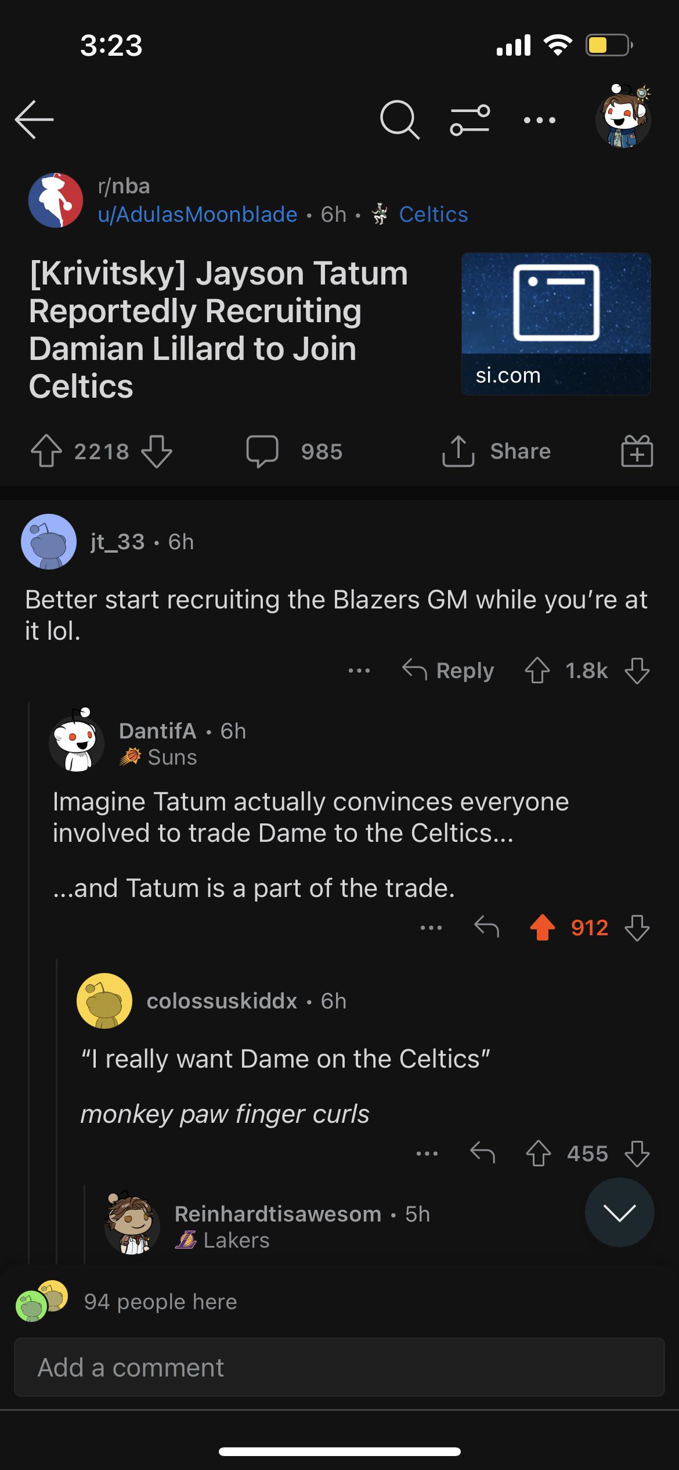Reply to jt_33's comment
679x1470 pixels.
tap(448, 671)
